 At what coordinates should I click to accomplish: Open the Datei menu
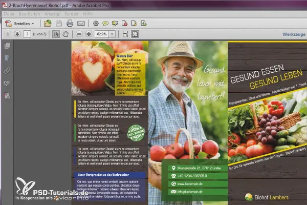[9, 14]
